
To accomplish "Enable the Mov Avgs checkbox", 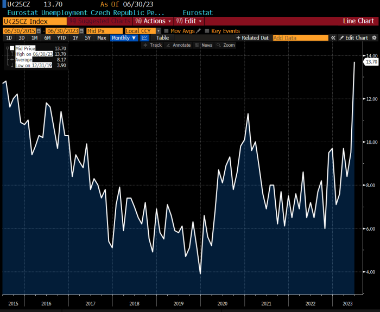I will tap(166, 31).
